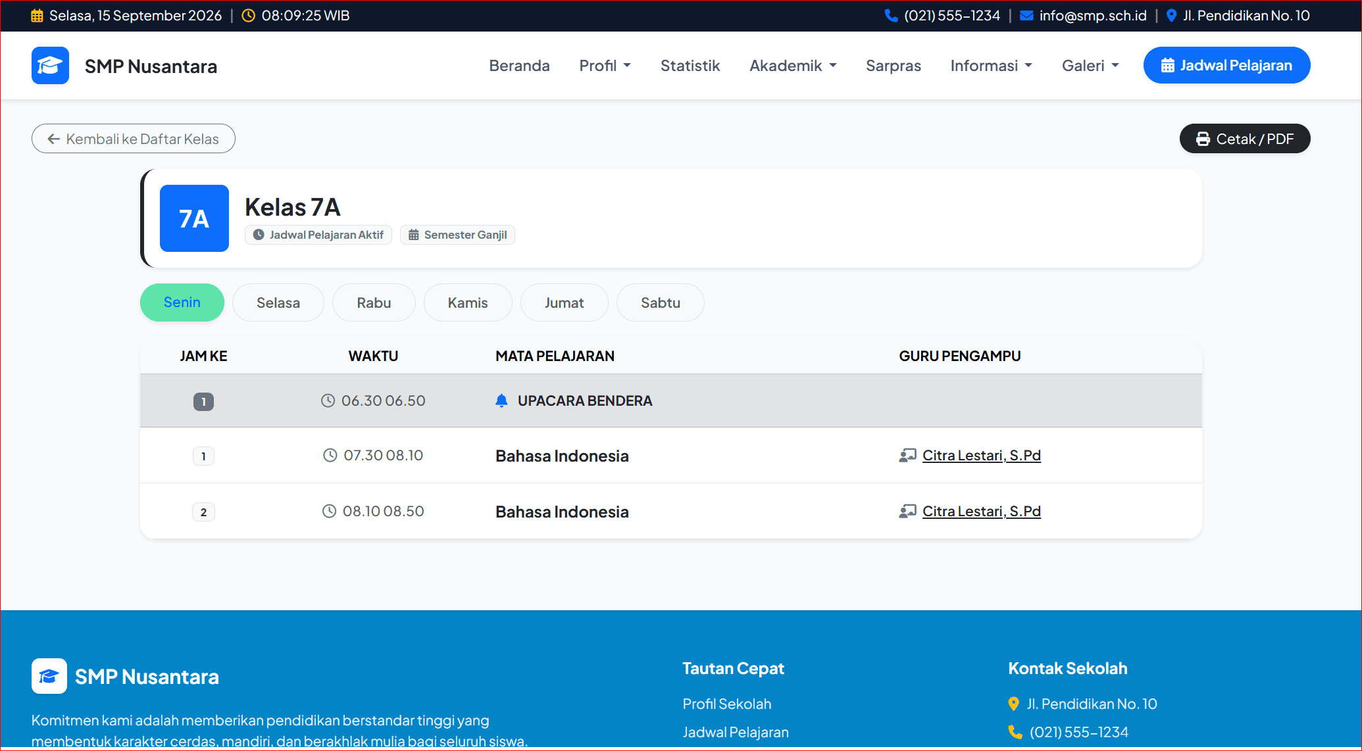Go to the Beranda page
The width and height of the screenshot is (1362, 751).
click(x=519, y=66)
